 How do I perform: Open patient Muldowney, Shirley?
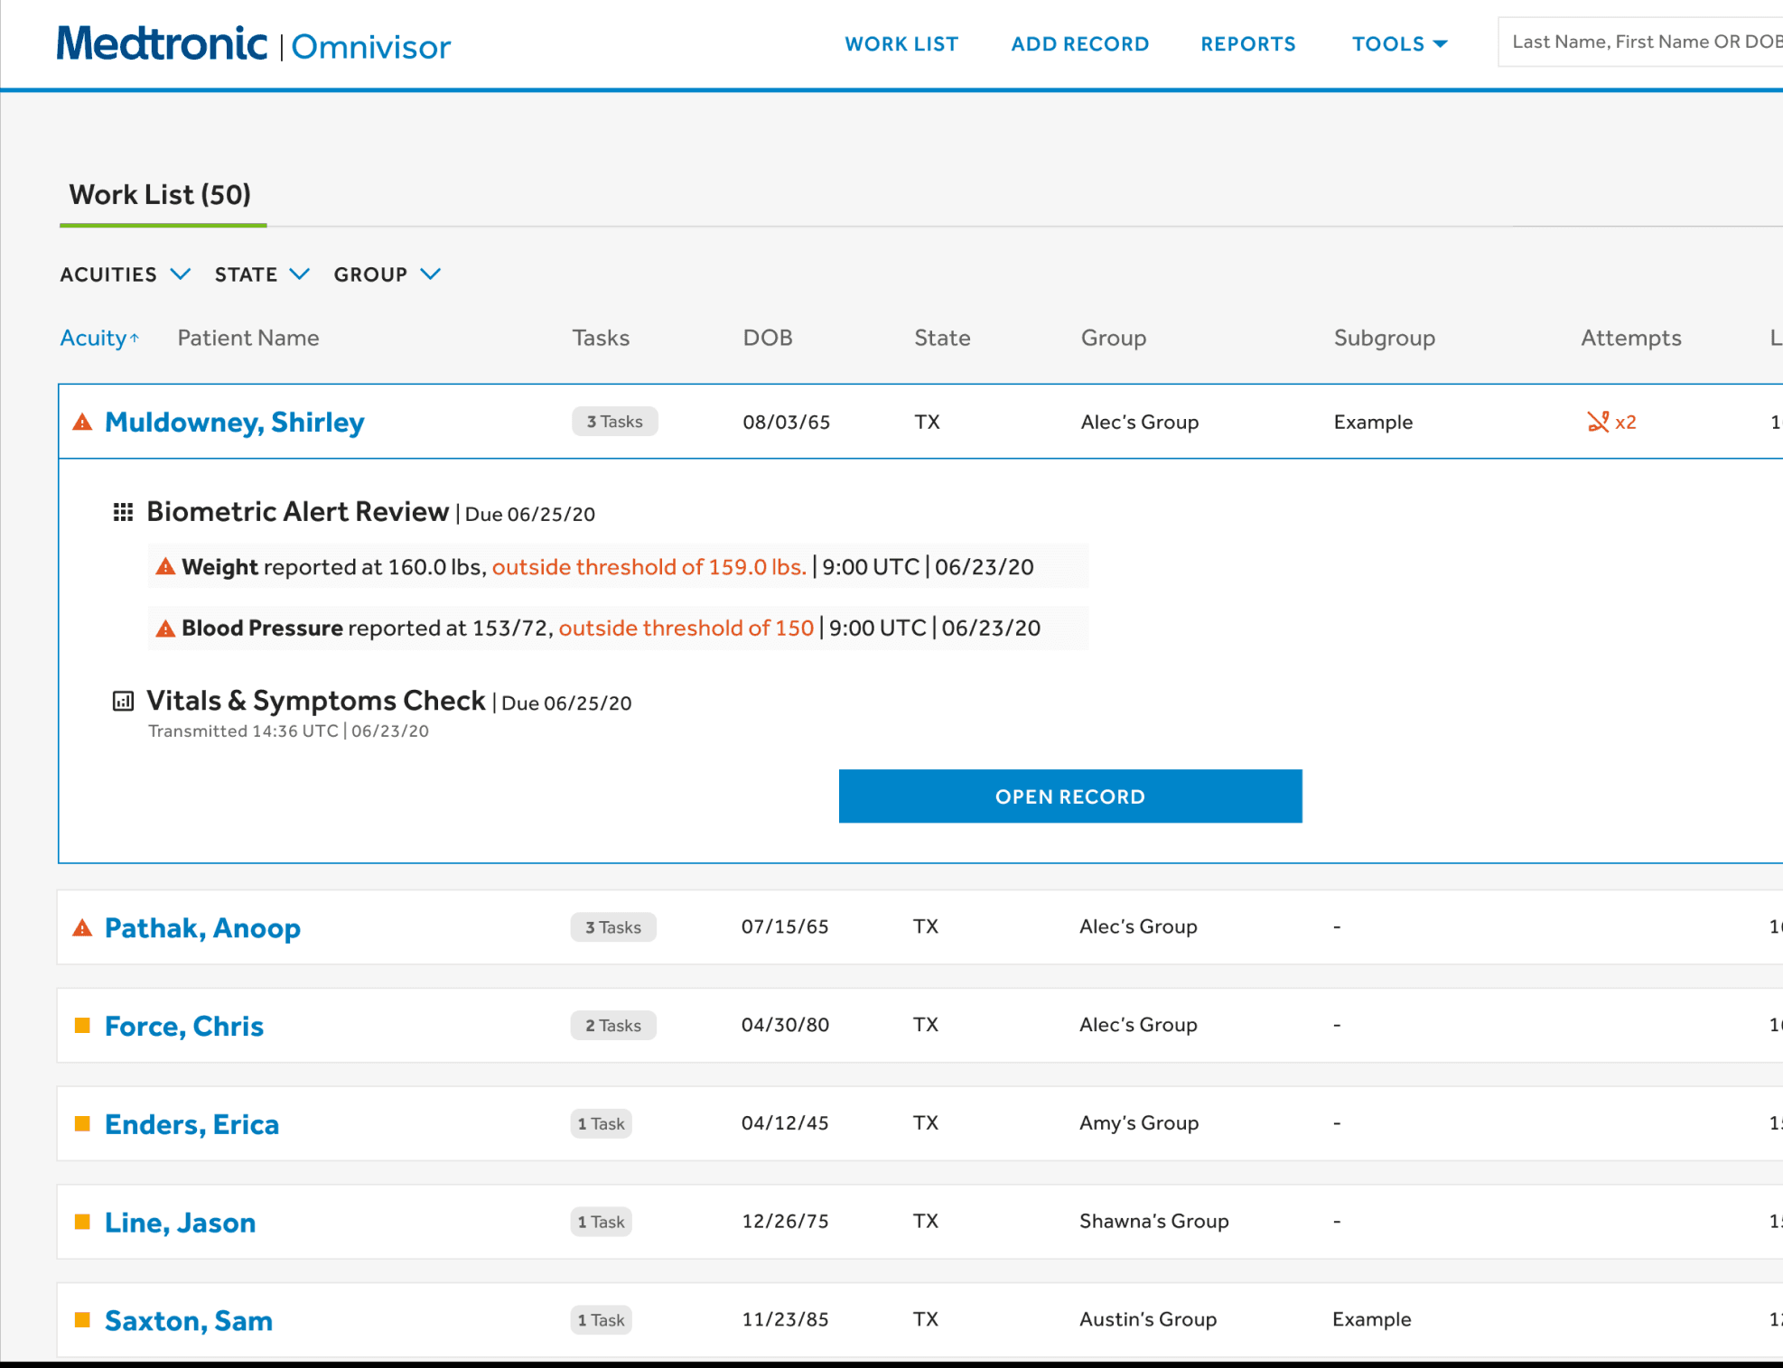point(235,422)
